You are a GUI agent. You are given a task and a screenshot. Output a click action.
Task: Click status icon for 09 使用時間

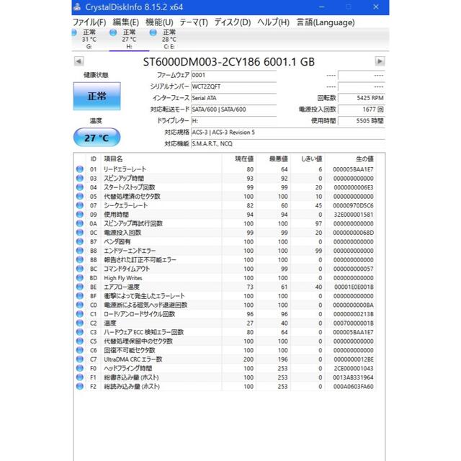[80, 215]
